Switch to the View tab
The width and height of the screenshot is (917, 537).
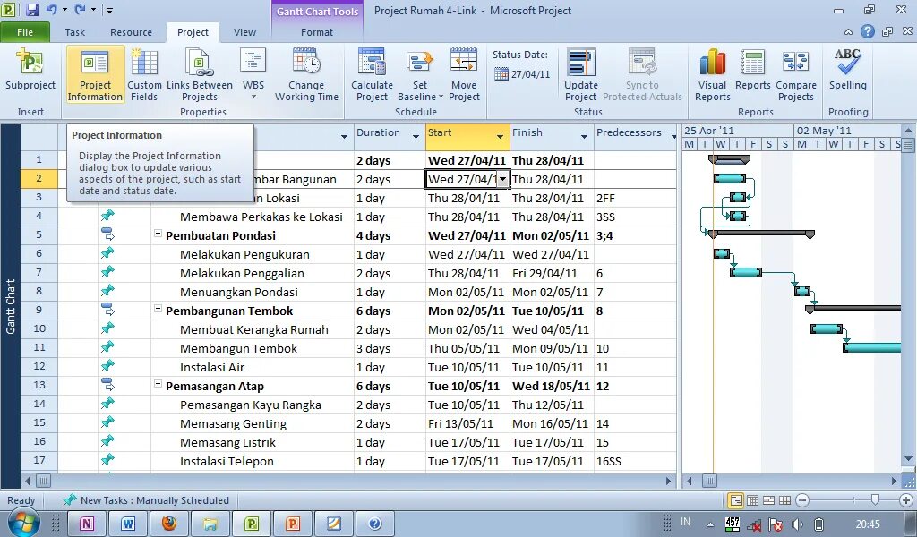coord(244,32)
